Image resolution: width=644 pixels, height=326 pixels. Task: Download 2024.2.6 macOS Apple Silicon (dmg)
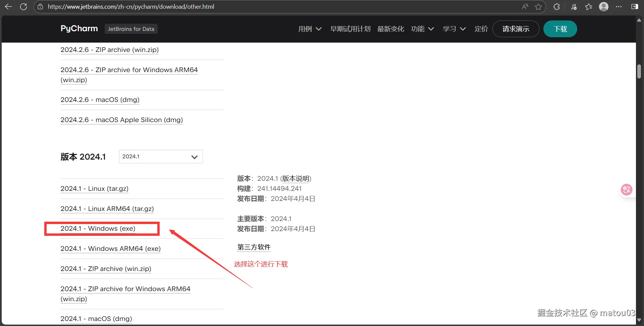coord(121,120)
